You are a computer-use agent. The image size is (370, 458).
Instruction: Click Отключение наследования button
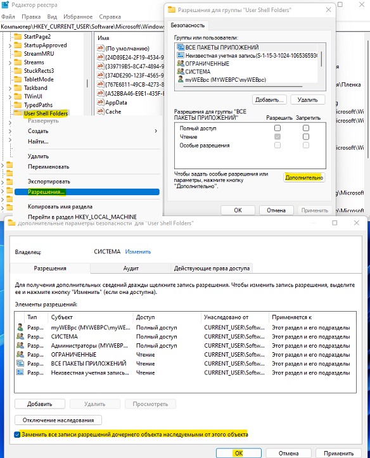58,420
